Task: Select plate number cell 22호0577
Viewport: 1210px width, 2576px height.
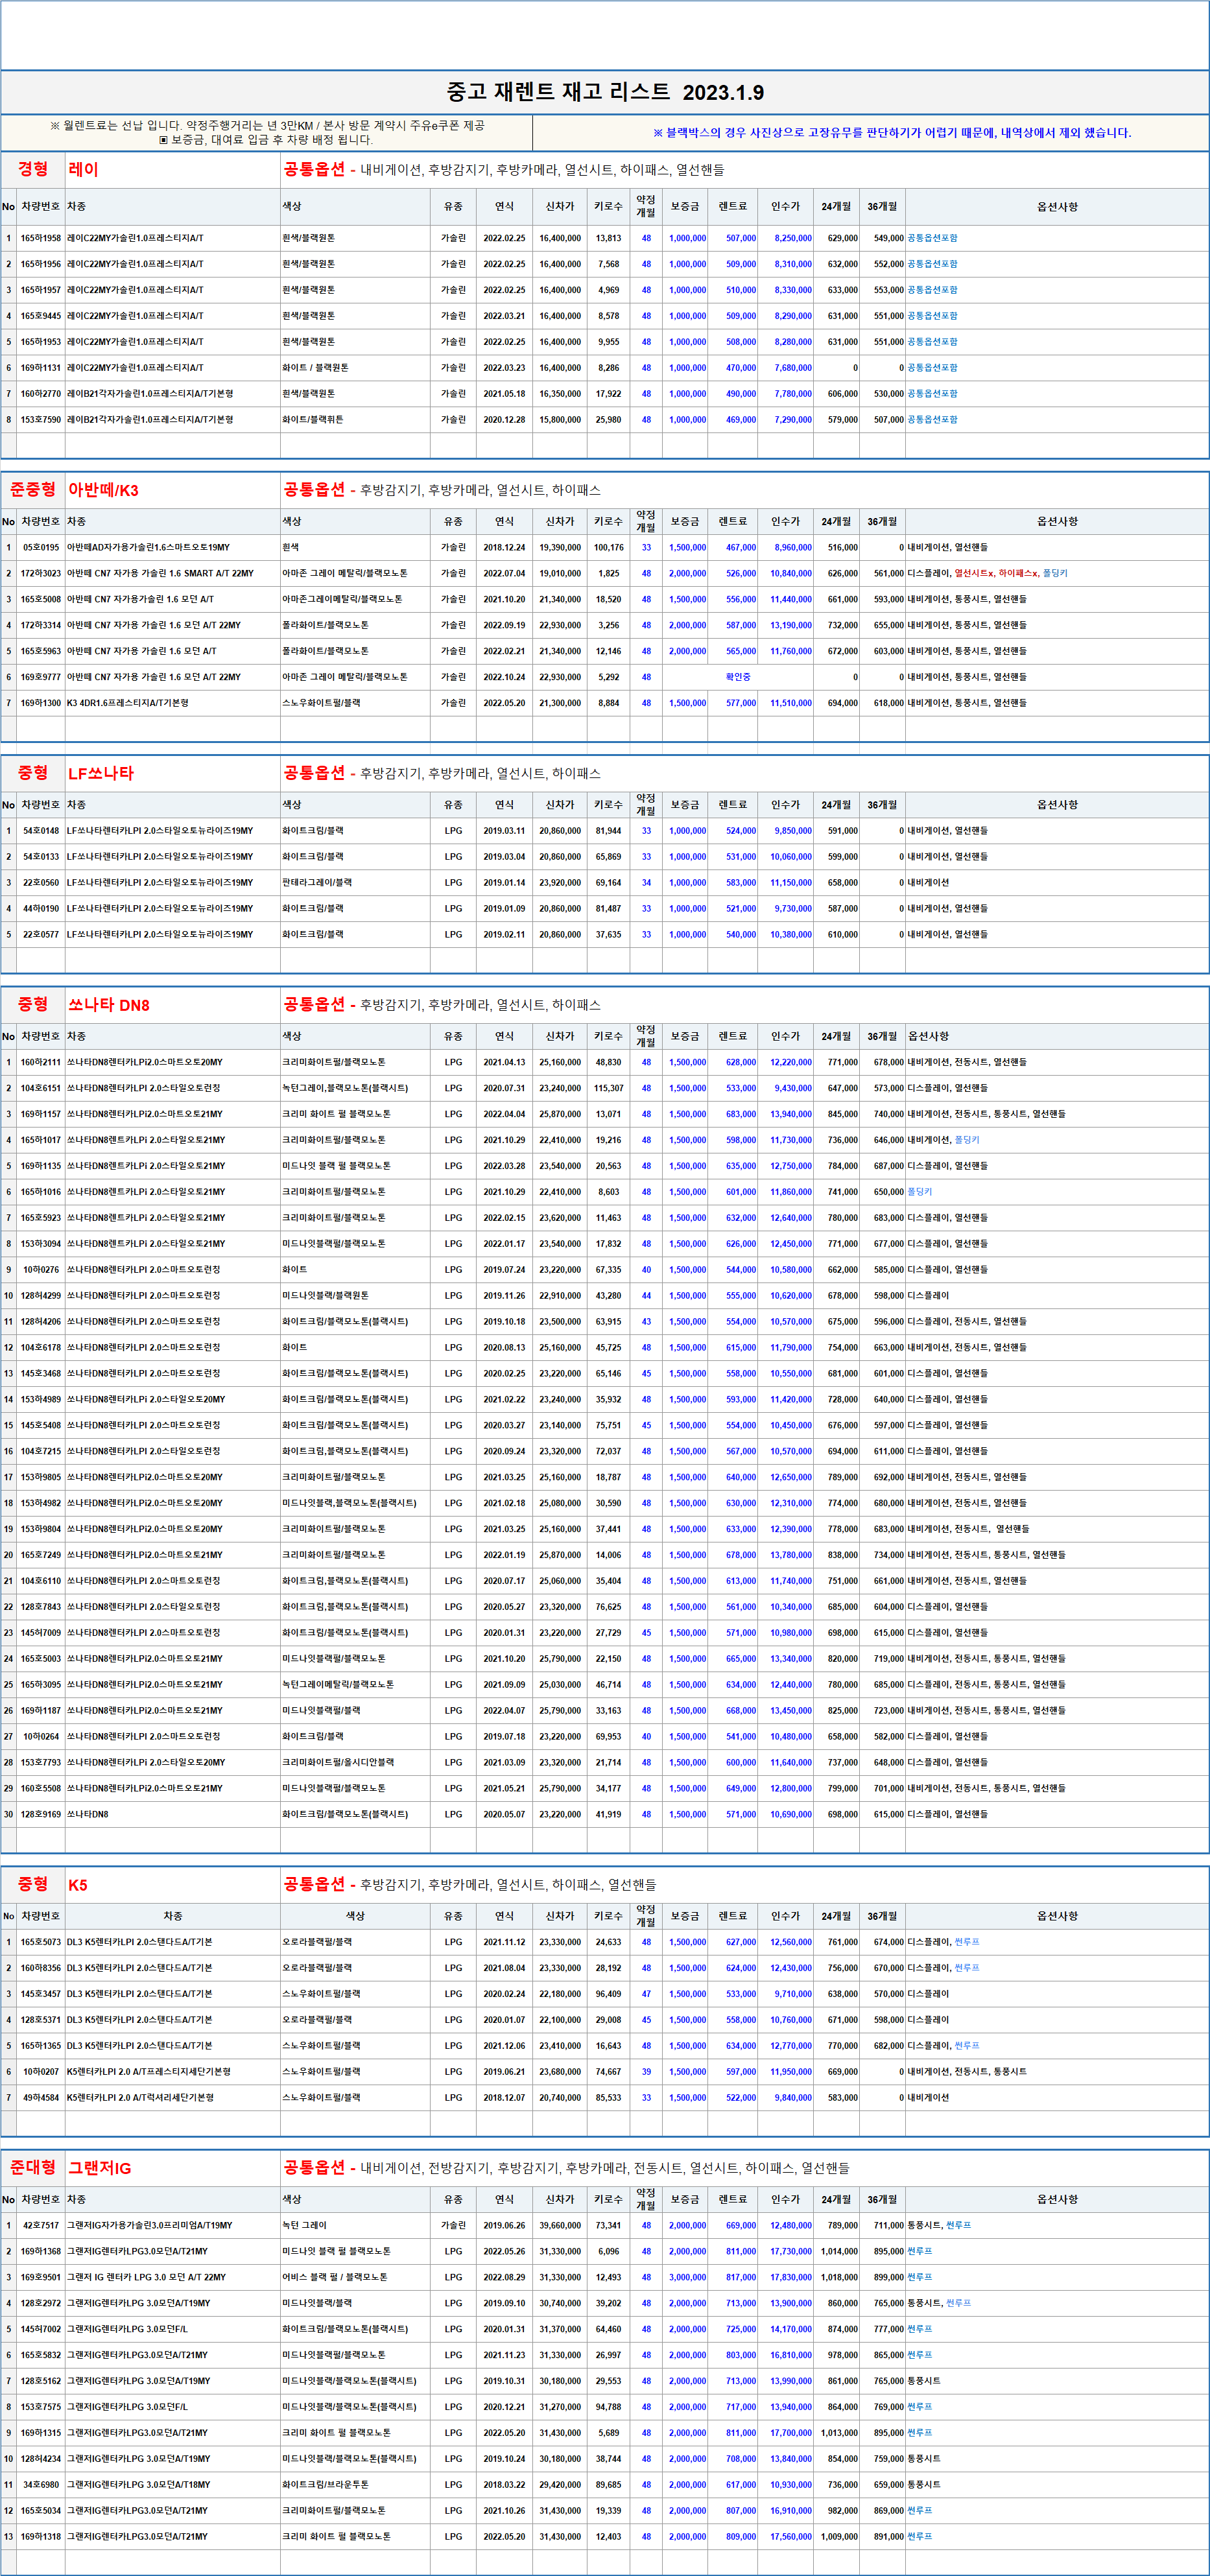Action: 41,935
